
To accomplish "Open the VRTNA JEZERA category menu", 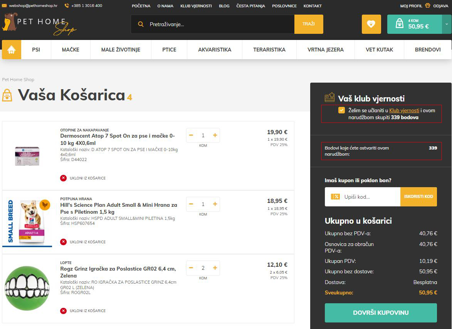I will (326, 50).
